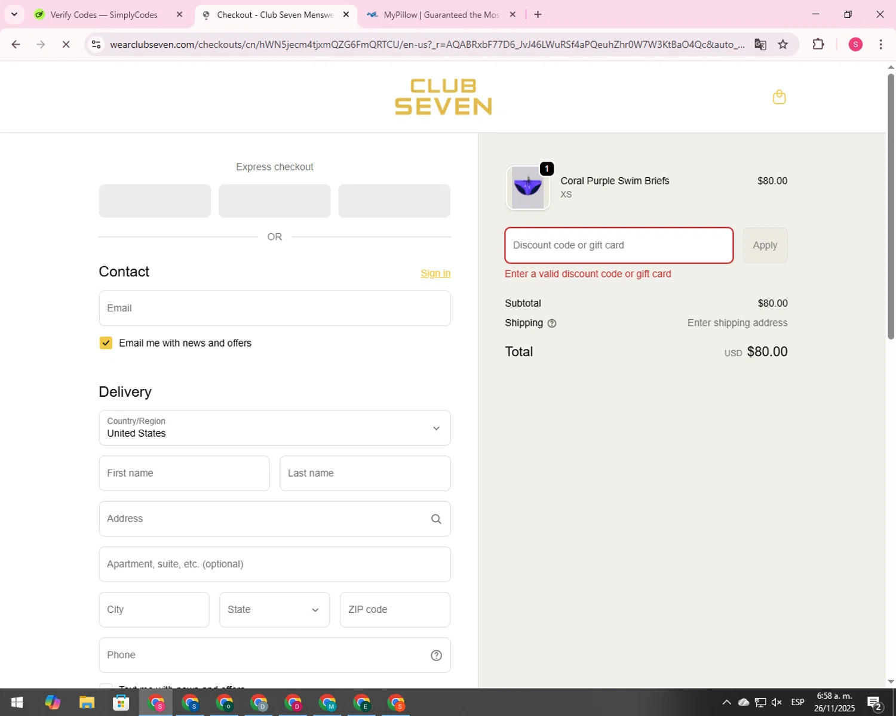The width and height of the screenshot is (896, 716).
Task: Open Copilot from the taskbar
Action: [x=53, y=702]
